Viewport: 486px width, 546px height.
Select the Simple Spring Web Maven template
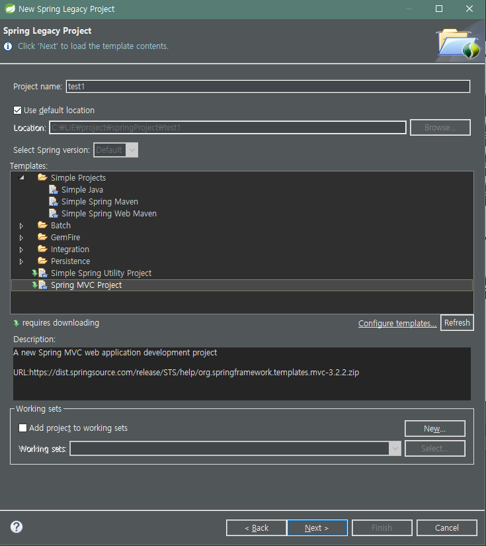109,214
